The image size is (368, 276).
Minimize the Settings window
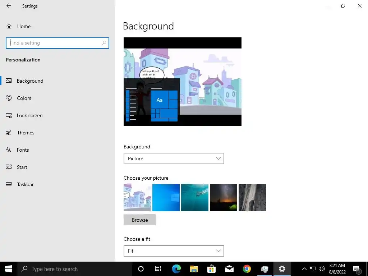(x=327, y=6)
